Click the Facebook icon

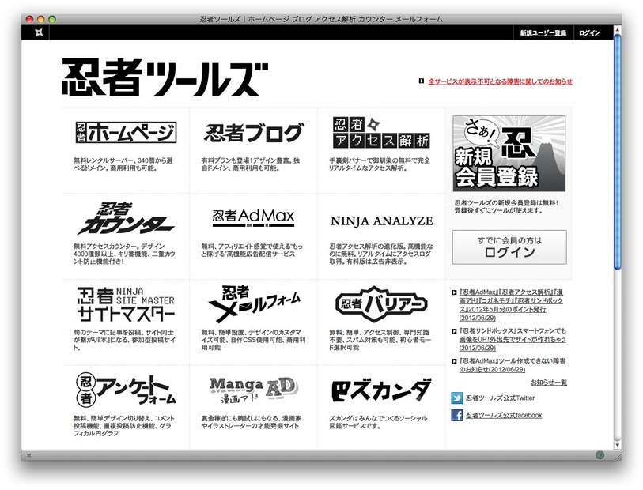tap(457, 415)
